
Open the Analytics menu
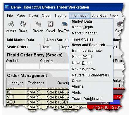(x=99, y=16)
